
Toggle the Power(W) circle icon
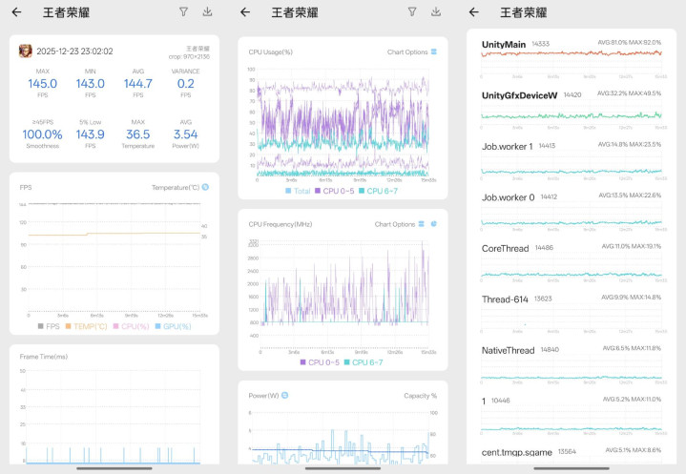point(285,395)
